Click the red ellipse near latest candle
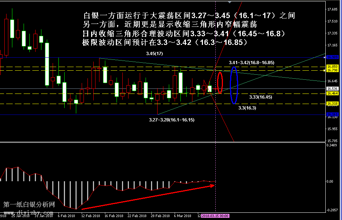This screenshot has width=342, height=220. pos(220,83)
